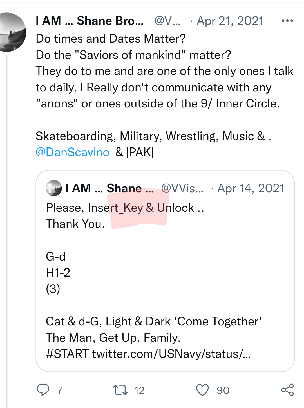The width and height of the screenshot is (304, 408).
Task: Click the like count 90
Action: (223, 390)
